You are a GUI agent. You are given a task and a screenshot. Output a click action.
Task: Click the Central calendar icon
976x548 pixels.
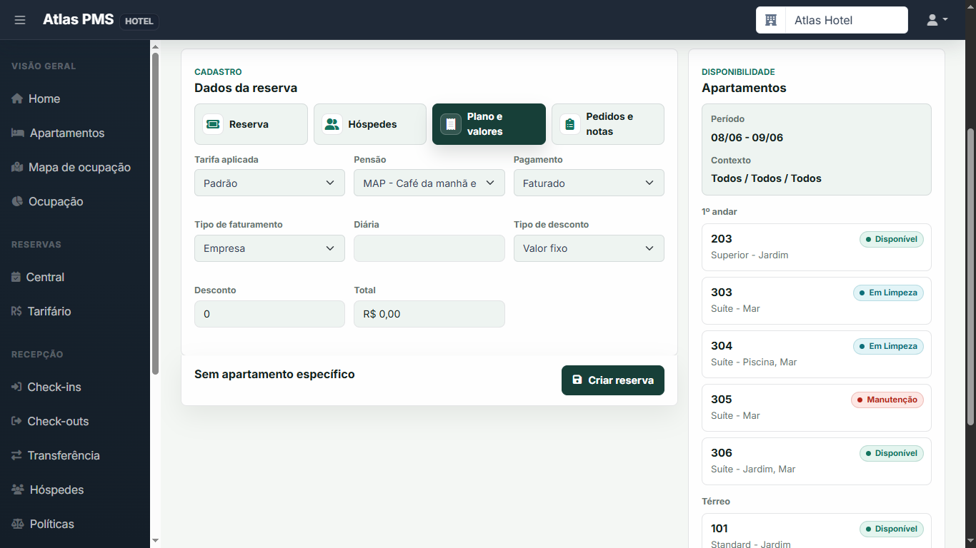(x=16, y=277)
